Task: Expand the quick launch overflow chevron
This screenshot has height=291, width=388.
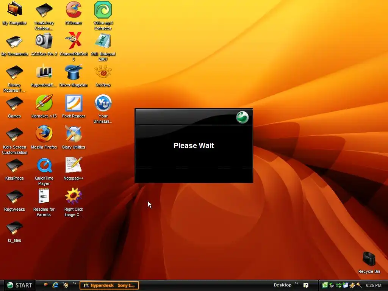Action: point(75,283)
